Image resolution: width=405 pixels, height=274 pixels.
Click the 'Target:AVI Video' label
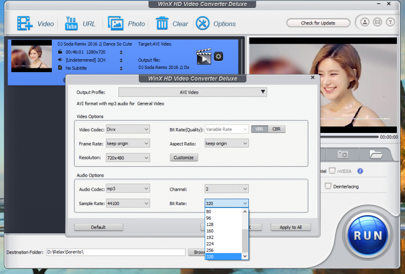coord(154,44)
